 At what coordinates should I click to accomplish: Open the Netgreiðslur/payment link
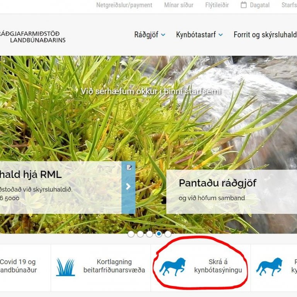pyautogui.click(x=124, y=5)
